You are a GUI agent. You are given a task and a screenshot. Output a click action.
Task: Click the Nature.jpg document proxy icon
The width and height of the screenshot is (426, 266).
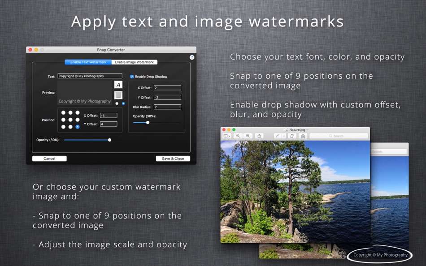287,130
